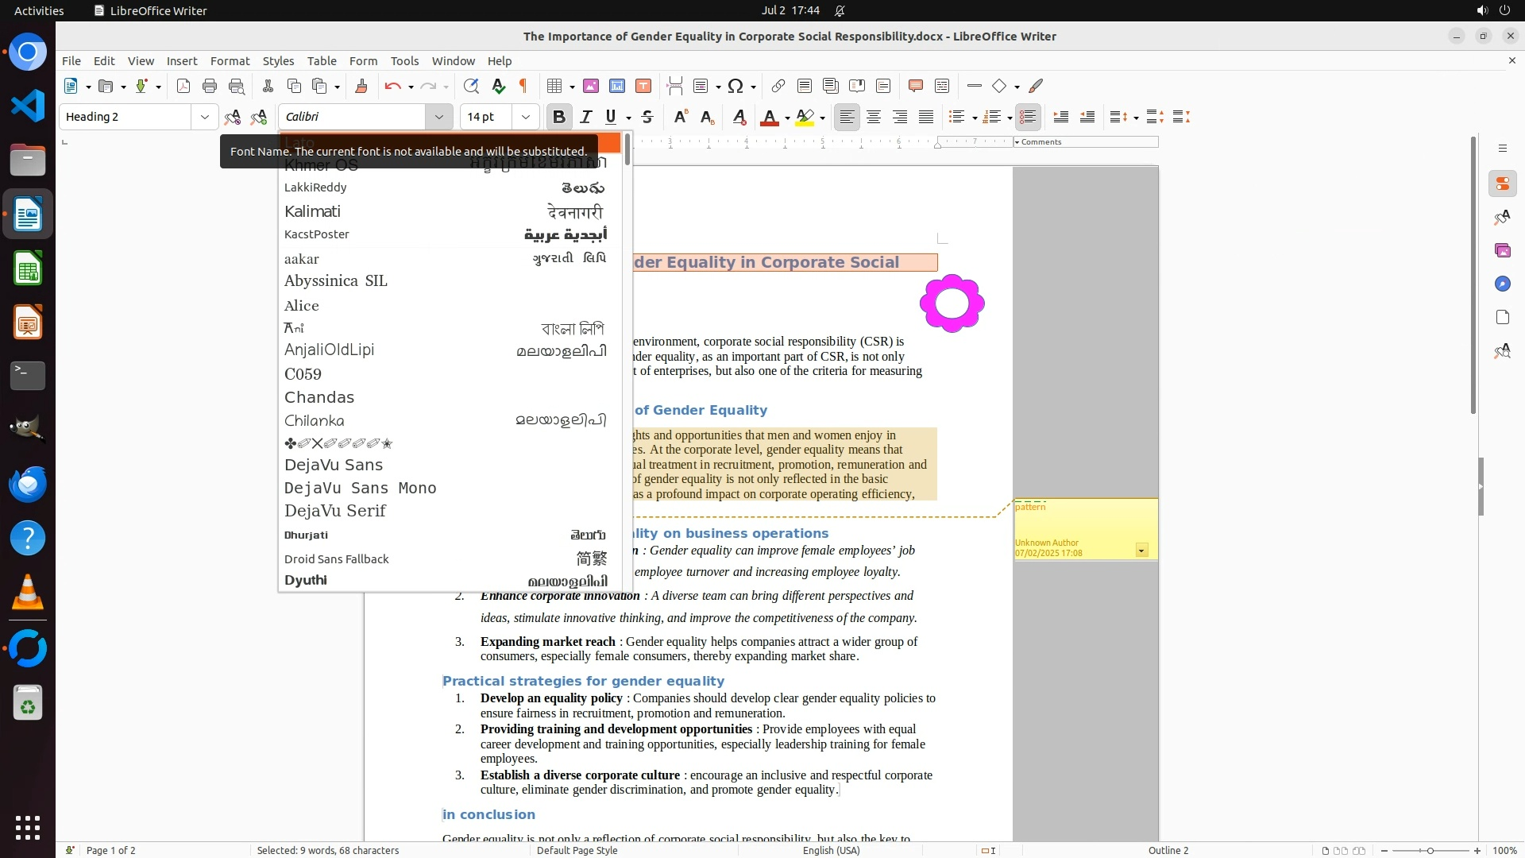Toggle Italic formatting button
Screen dimensions: 1525x858
(x=586, y=117)
